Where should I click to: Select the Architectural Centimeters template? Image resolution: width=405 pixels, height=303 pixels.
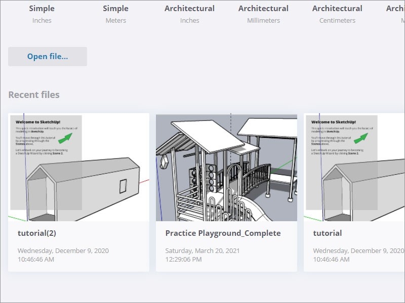tap(337, 13)
